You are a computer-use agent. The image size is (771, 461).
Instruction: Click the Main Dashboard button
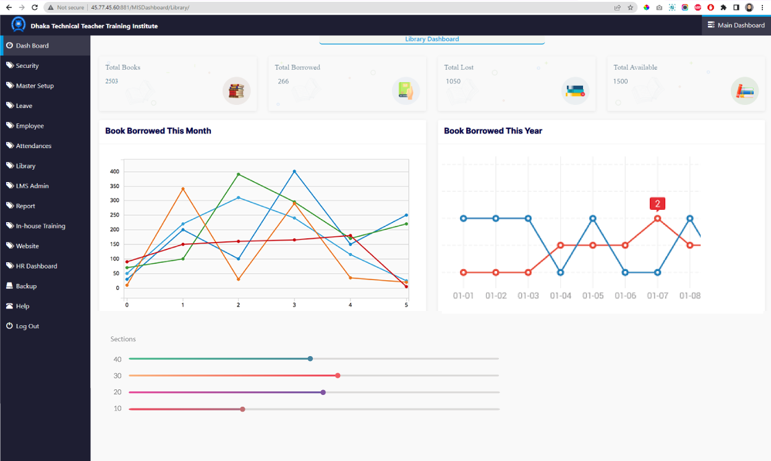tap(736, 25)
